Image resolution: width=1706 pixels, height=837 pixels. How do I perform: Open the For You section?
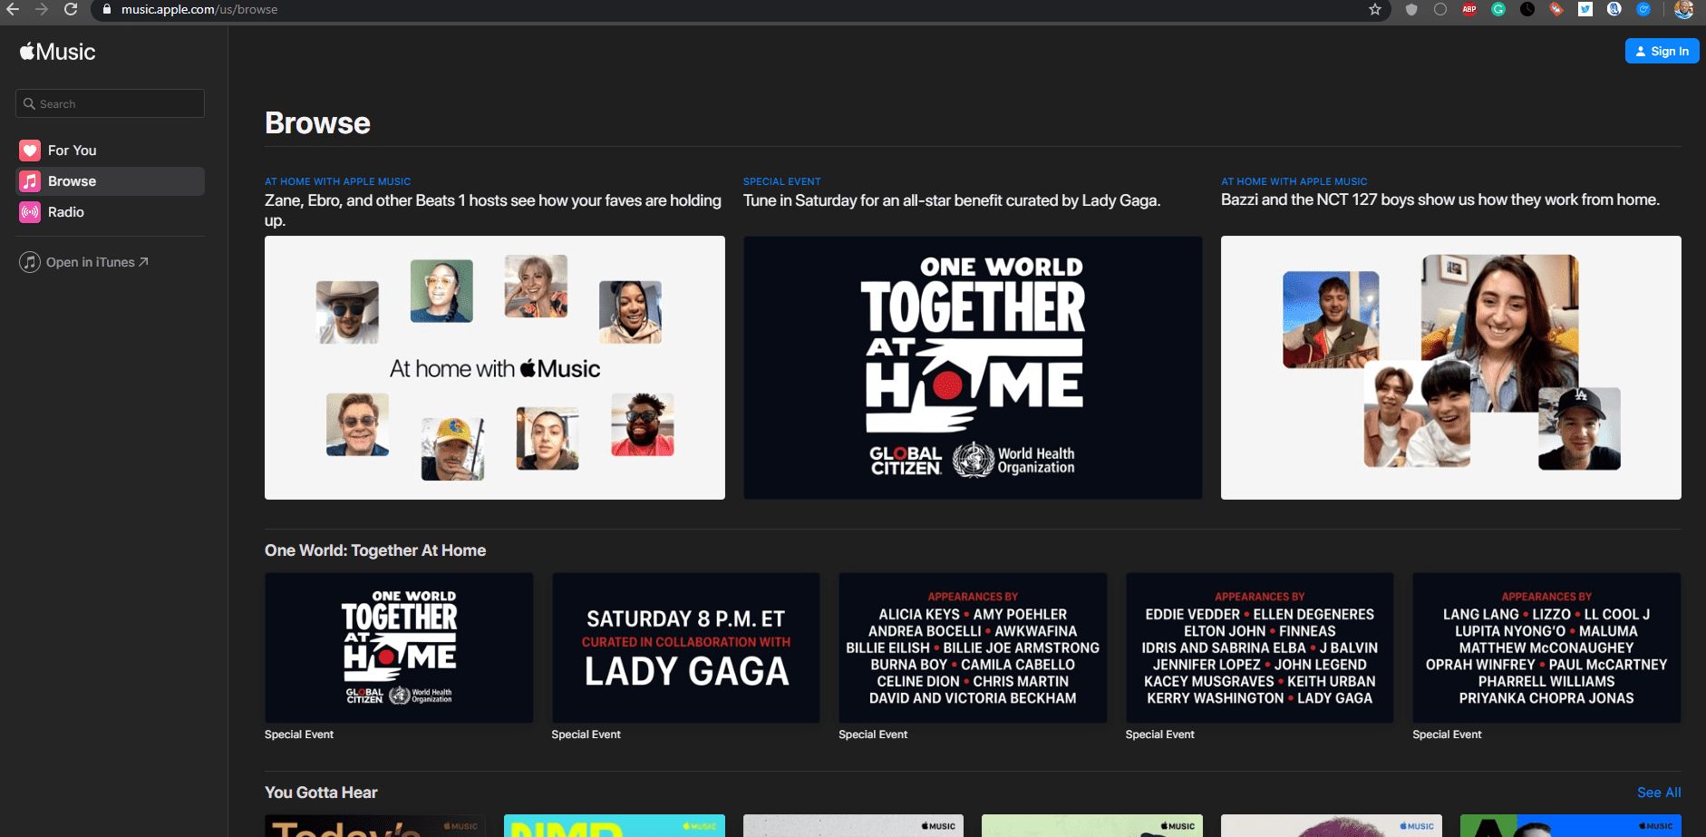tap(110, 151)
